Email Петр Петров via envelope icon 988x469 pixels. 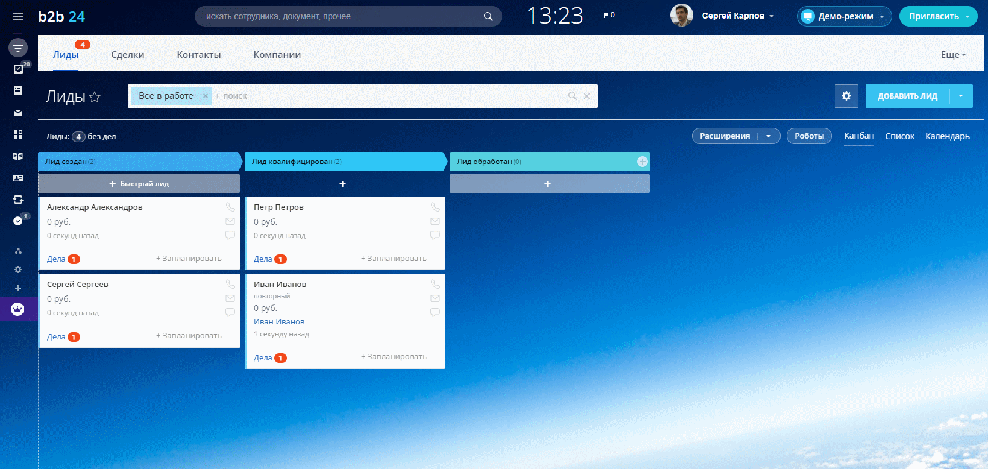(x=435, y=221)
